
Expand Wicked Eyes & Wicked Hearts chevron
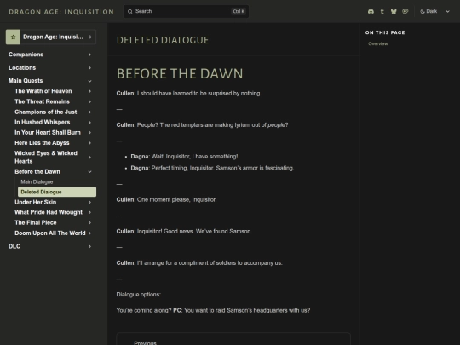click(89, 158)
